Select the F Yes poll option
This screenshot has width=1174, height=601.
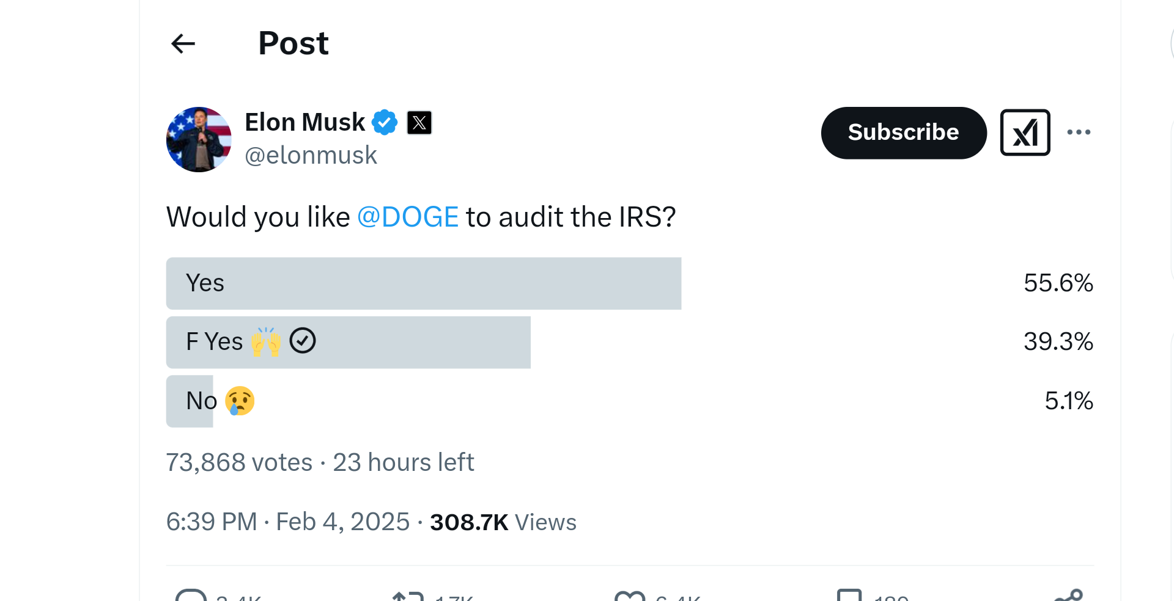click(630, 342)
